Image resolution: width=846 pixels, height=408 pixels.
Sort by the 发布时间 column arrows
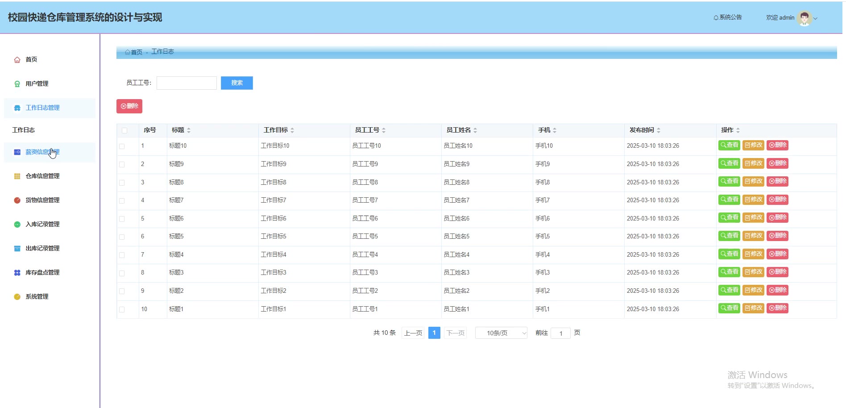click(x=659, y=130)
